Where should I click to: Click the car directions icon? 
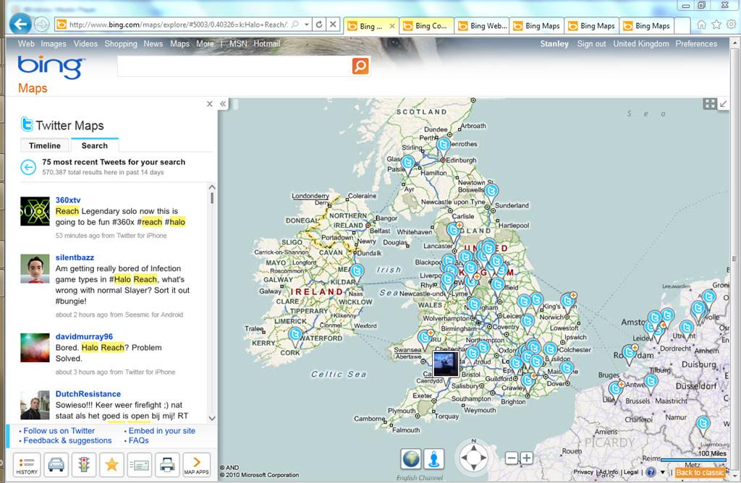coord(56,464)
